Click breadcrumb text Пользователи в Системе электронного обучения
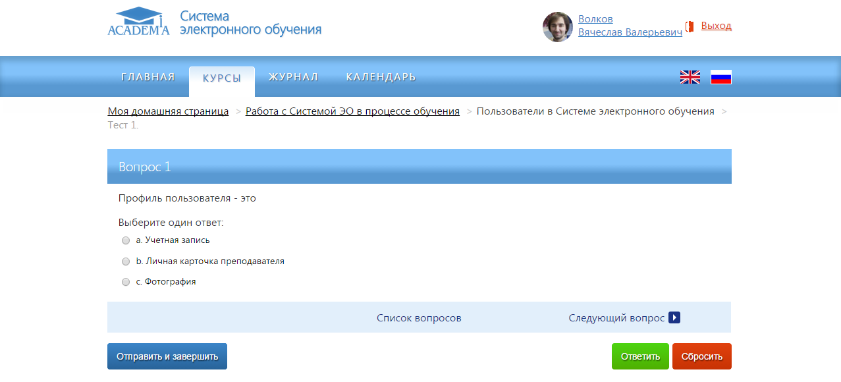 click(x=595, y=111)
